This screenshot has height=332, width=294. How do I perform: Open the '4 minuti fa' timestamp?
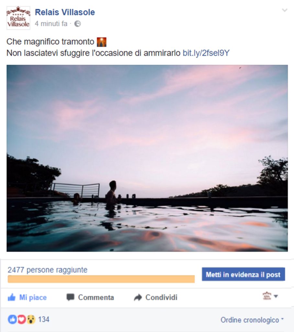coord(51,24)
